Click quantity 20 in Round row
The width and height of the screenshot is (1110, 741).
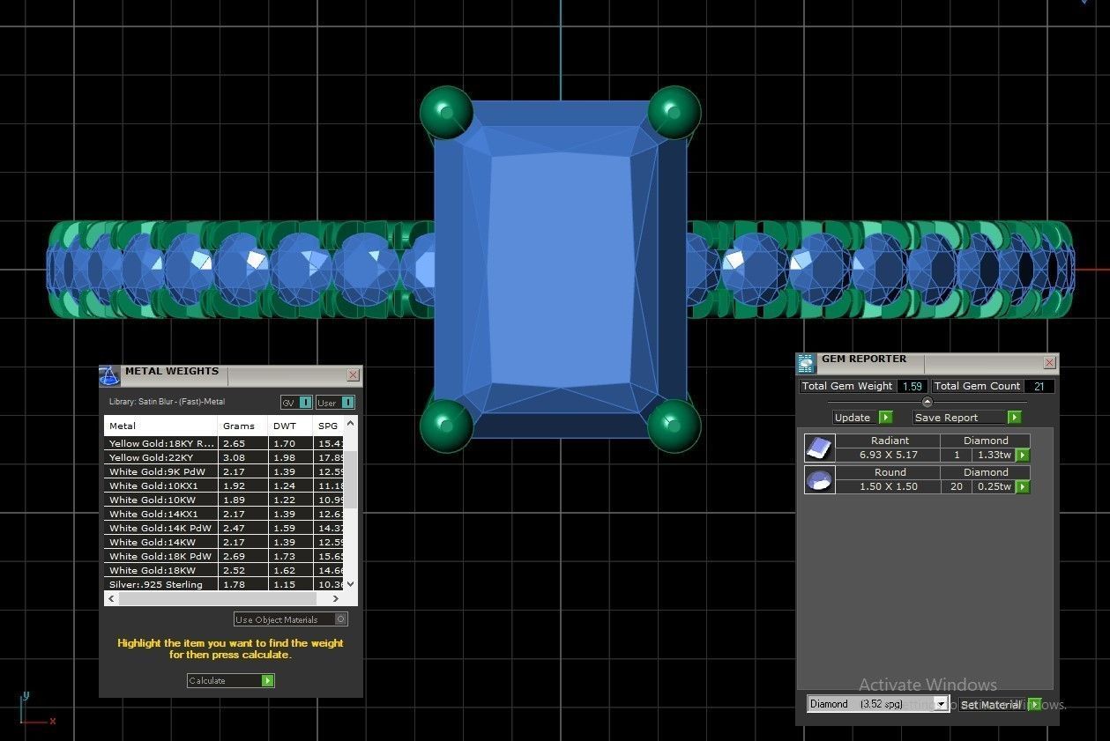[x=957, y=486]
